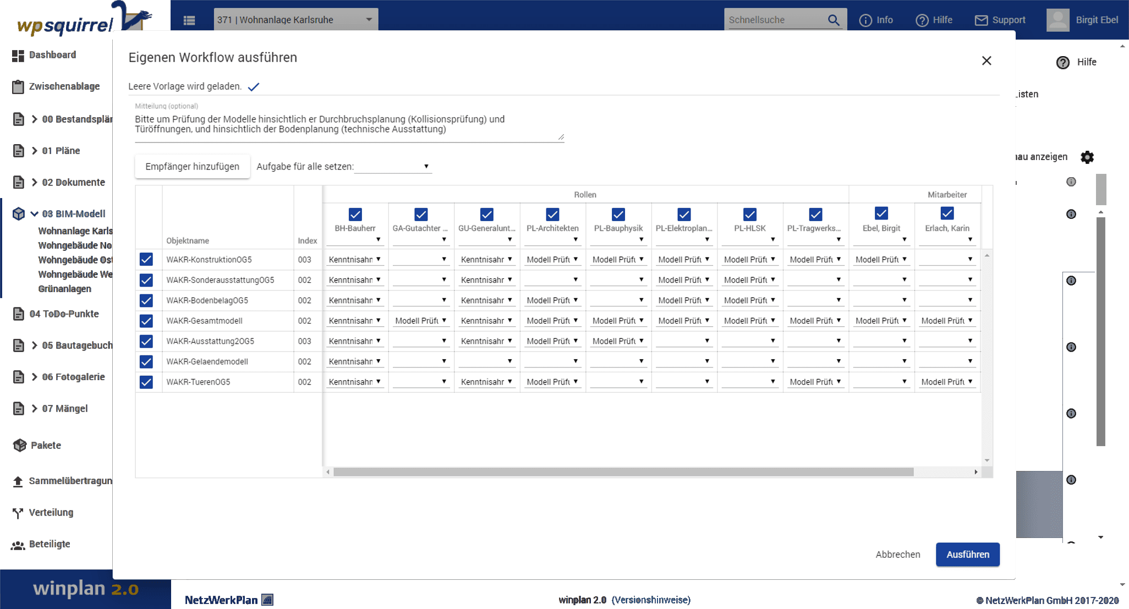Click the table horizontal scrollbar right arrow
The image size is (1129, 609).
(976, 472)
